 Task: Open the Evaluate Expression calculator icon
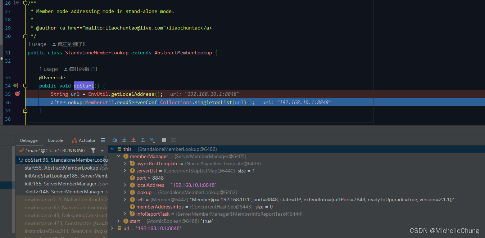(164, 140)
